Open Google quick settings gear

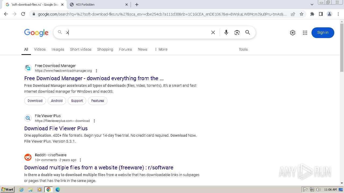[x=293, y=33]
